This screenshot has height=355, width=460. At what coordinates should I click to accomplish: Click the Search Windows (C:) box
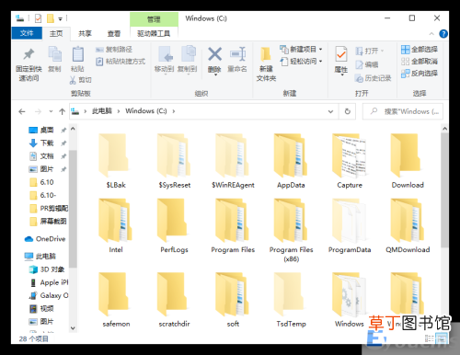tap(403, 111)
